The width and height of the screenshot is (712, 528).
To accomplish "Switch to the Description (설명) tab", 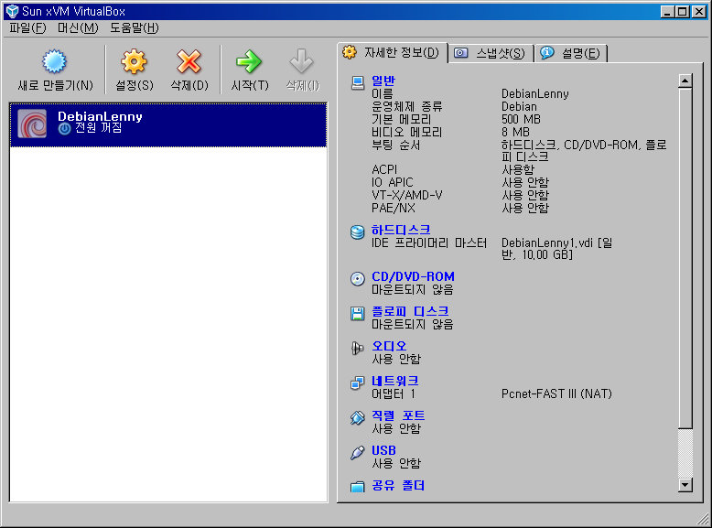I will coord(571,54).
